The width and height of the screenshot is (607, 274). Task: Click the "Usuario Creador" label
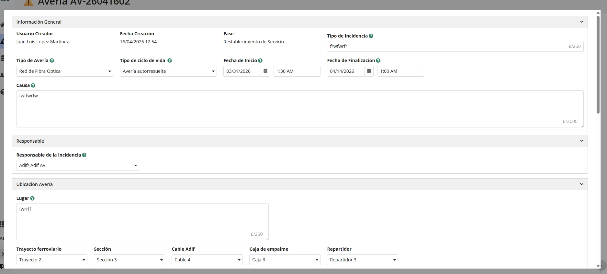(x=35, y=34)
